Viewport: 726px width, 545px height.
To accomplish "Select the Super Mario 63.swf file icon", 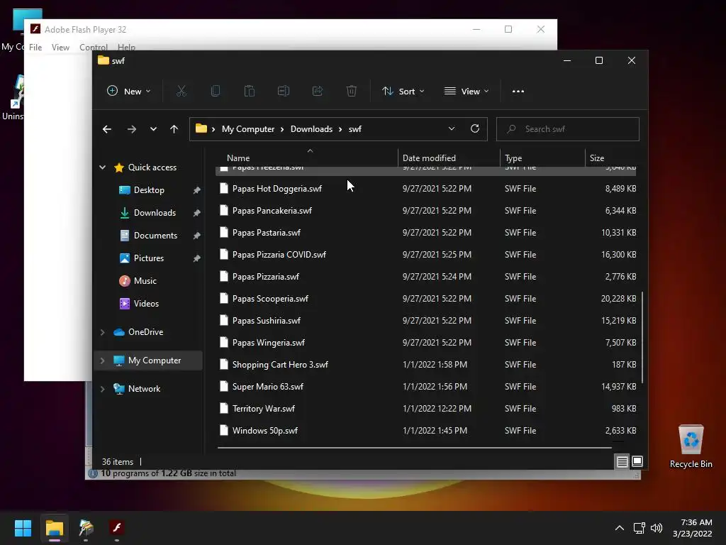I will point(223,386).
